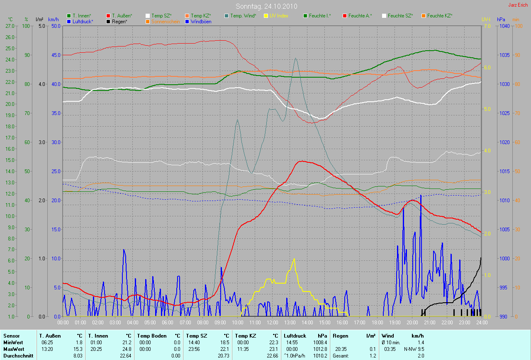This screenshot has height=360, width=531.
Task: Click the orange Temp KZ legend swatch
Action: click(187, 16)
